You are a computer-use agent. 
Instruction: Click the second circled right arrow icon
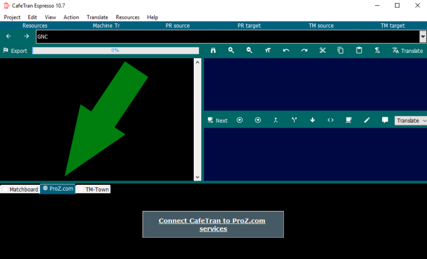point(258,120)
